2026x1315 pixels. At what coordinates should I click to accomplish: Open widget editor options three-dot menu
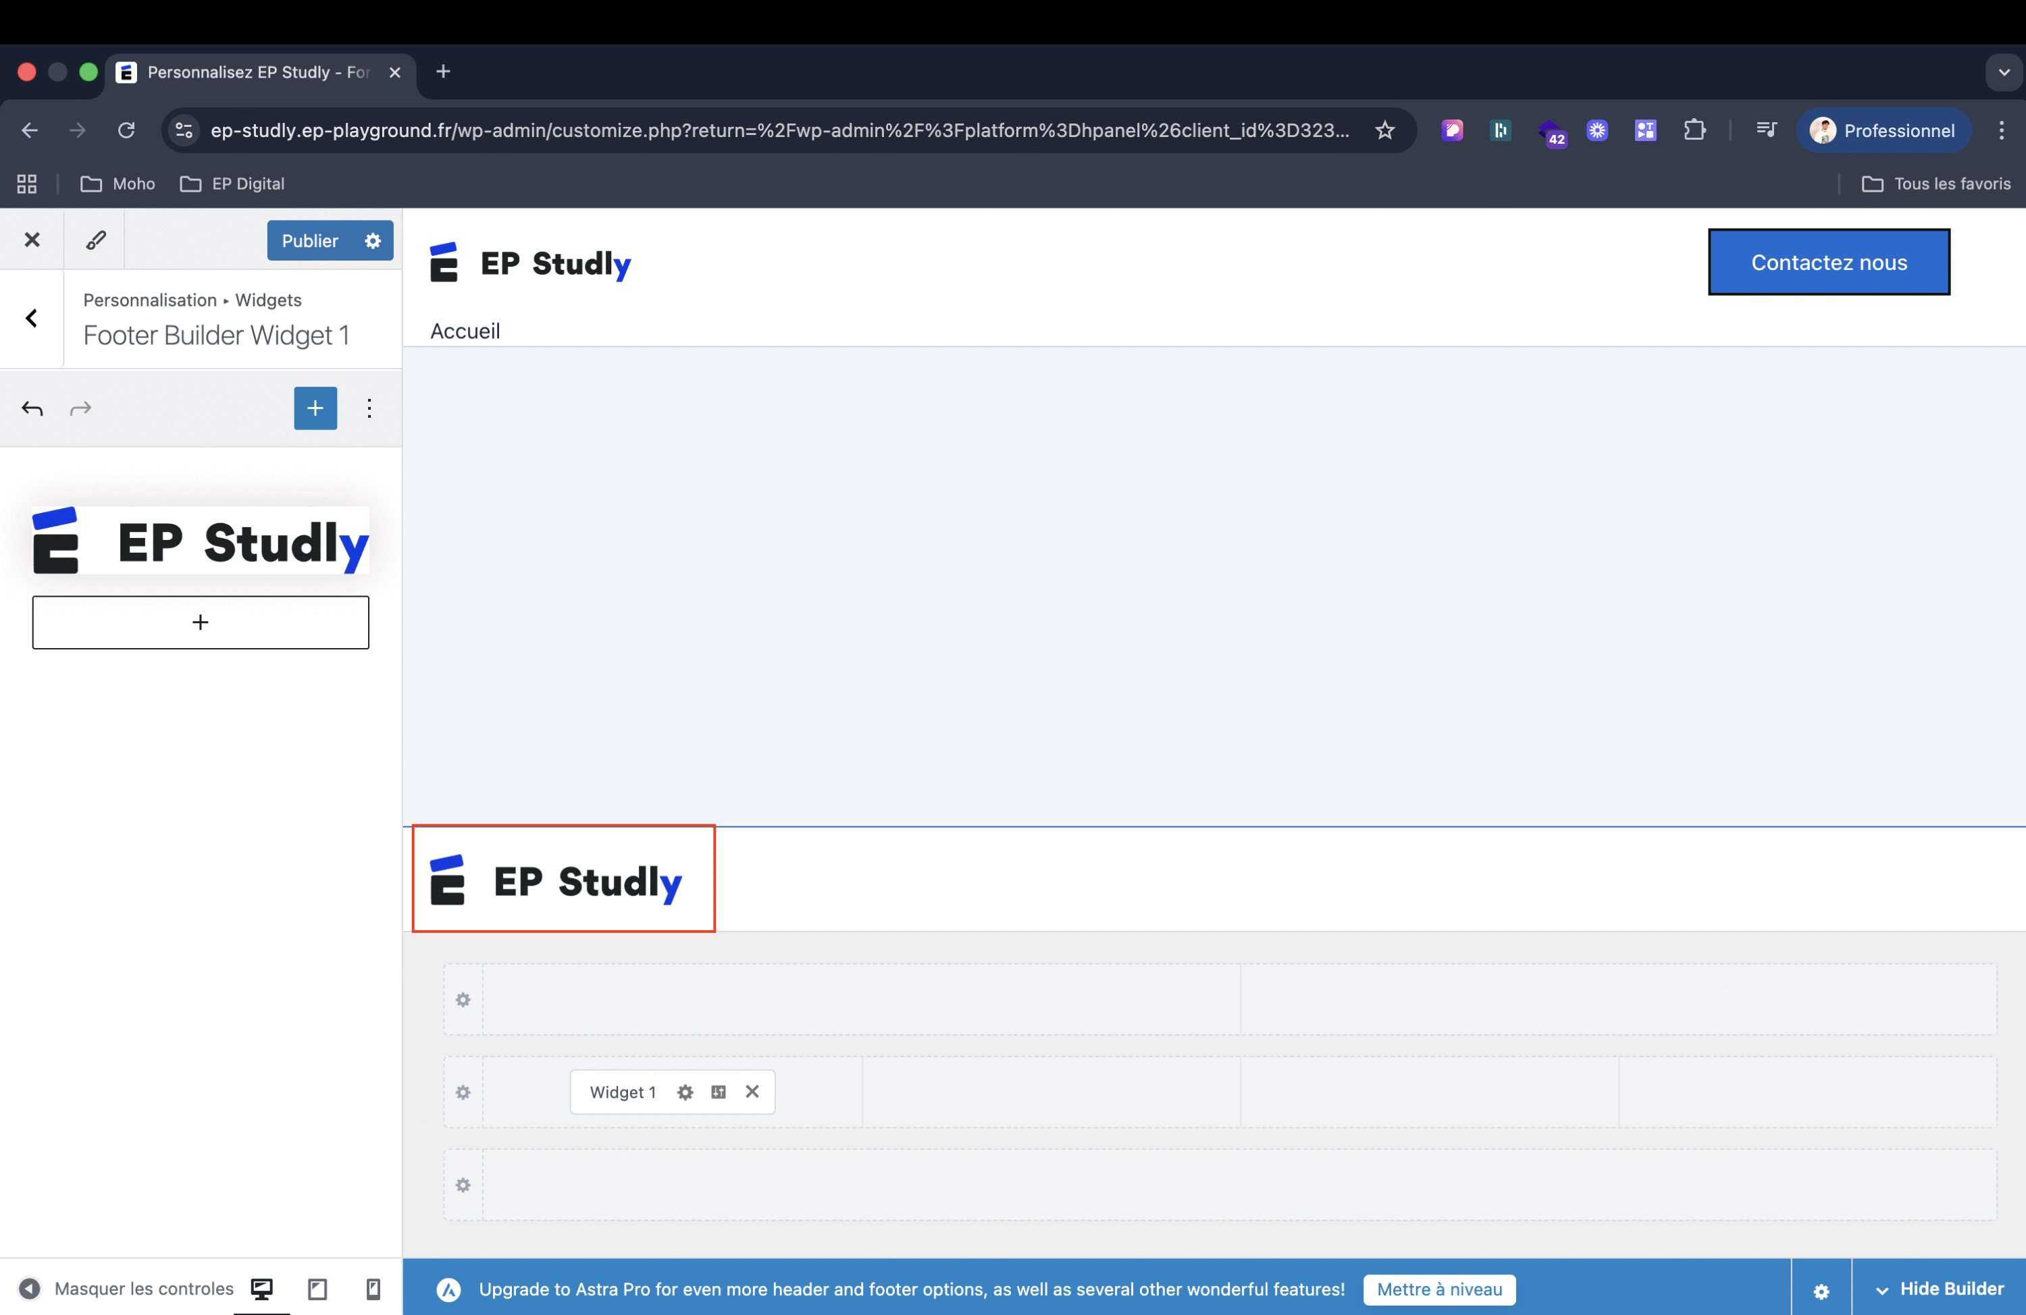[369, 408]
